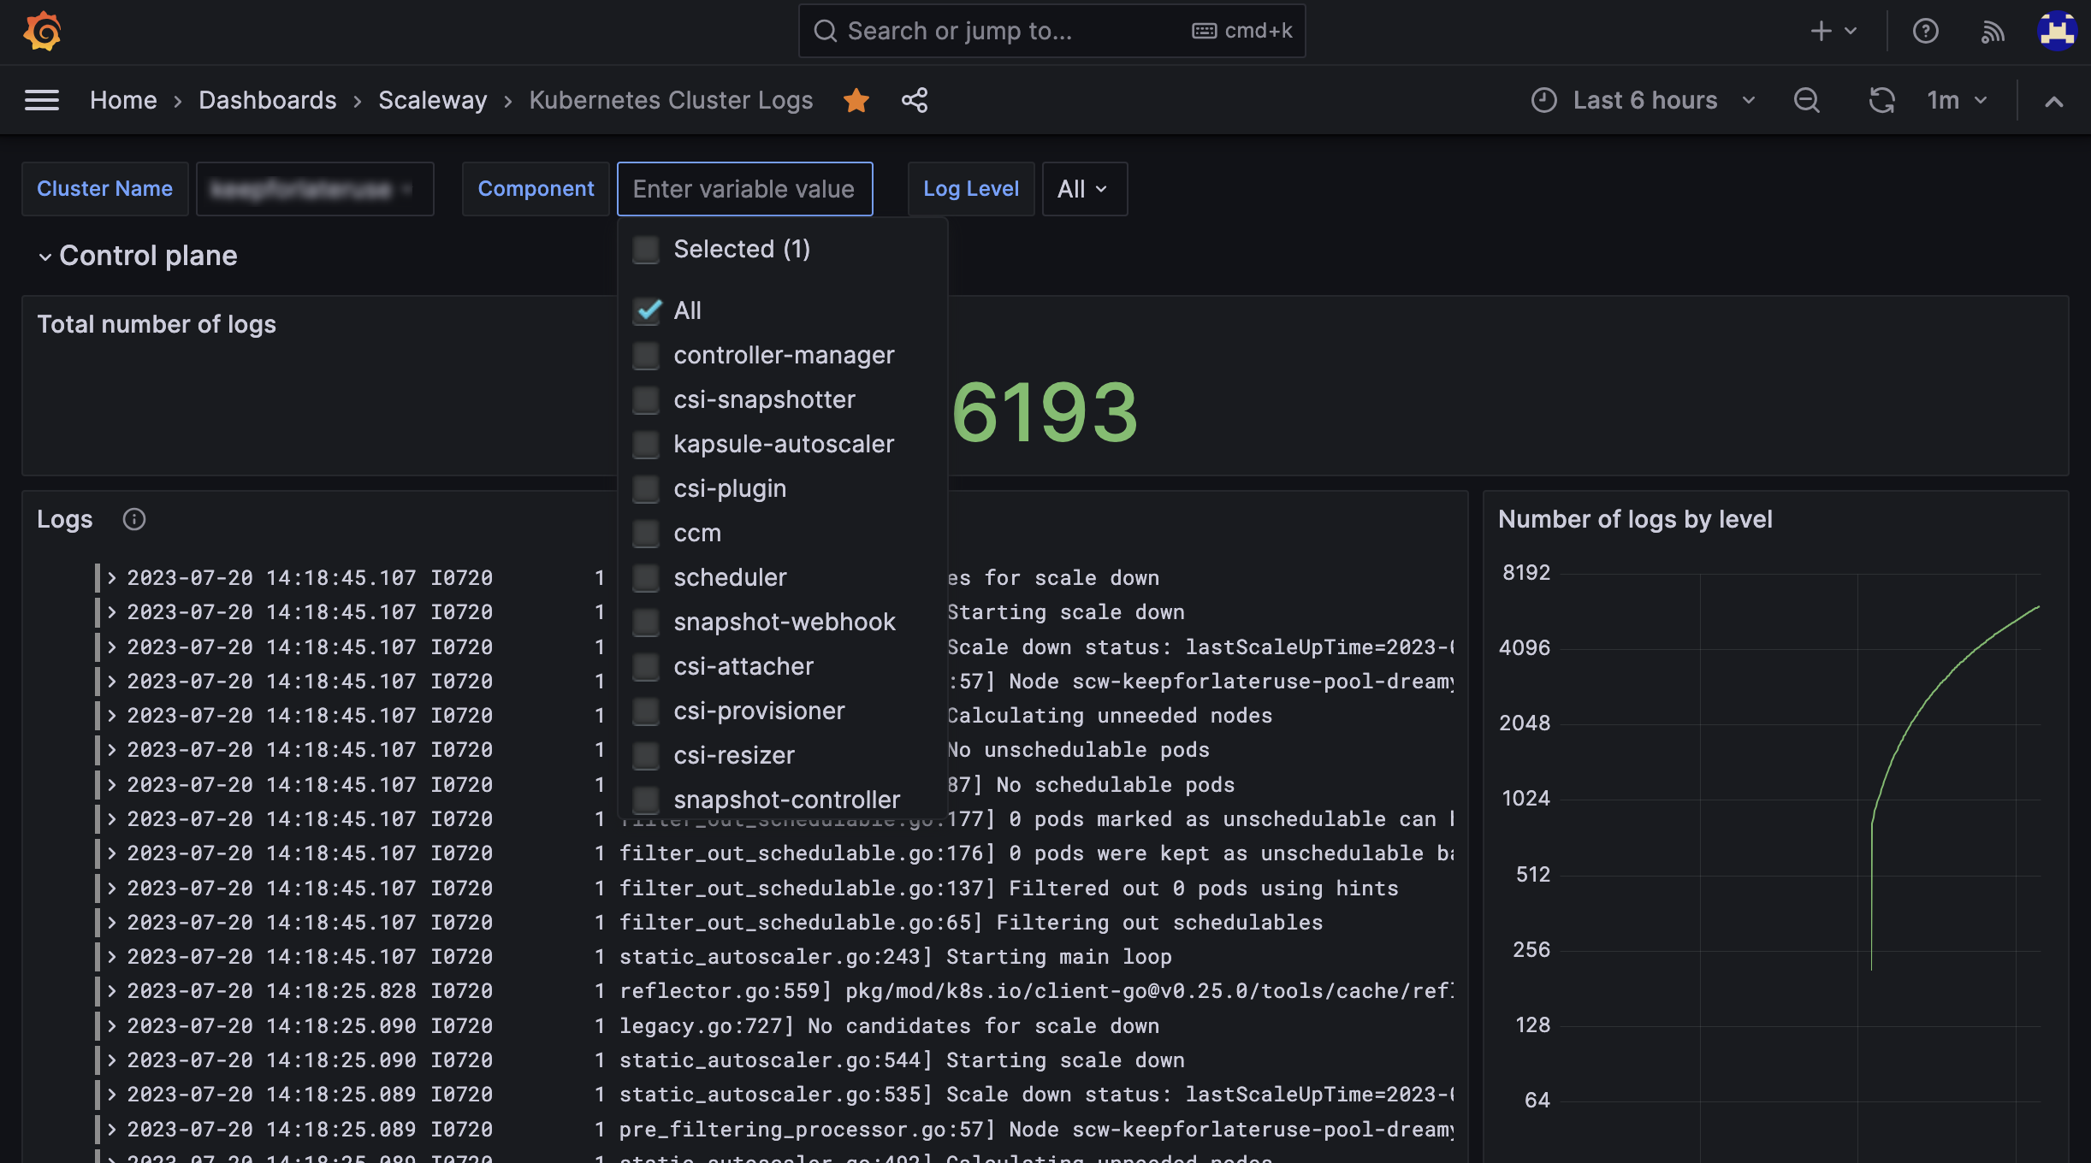This screenshot has height=1163, width=2091.
Task: Select scheduler from component list
Action: tap(730, 577)
